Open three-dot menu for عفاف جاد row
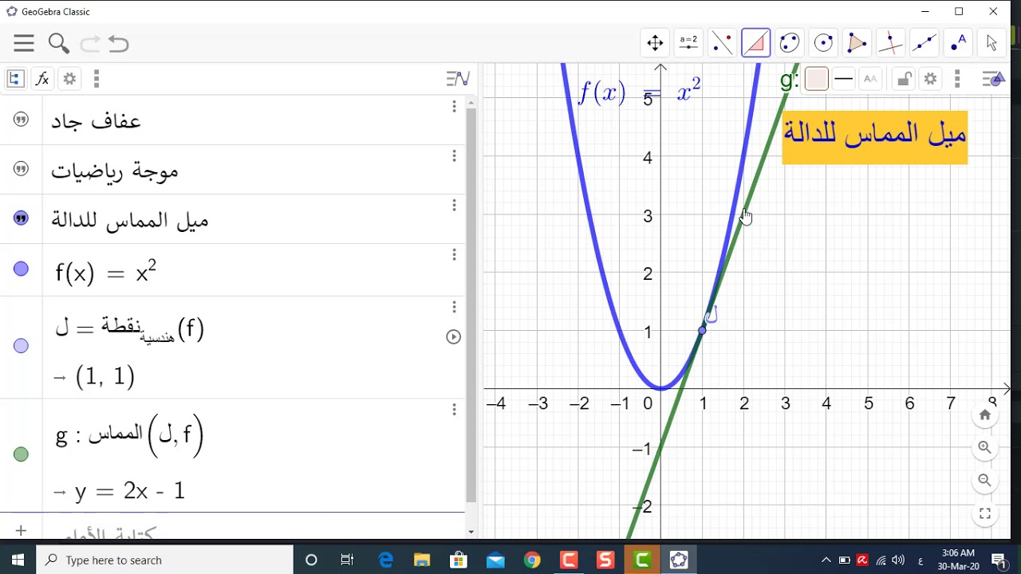Screen dimensions: 1021x574 point(454,107)
